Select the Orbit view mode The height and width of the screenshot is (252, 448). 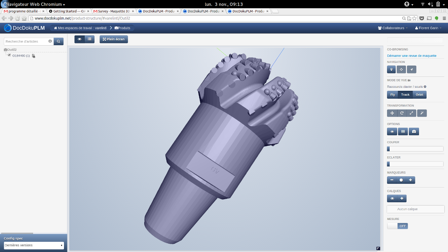point(419,95)
